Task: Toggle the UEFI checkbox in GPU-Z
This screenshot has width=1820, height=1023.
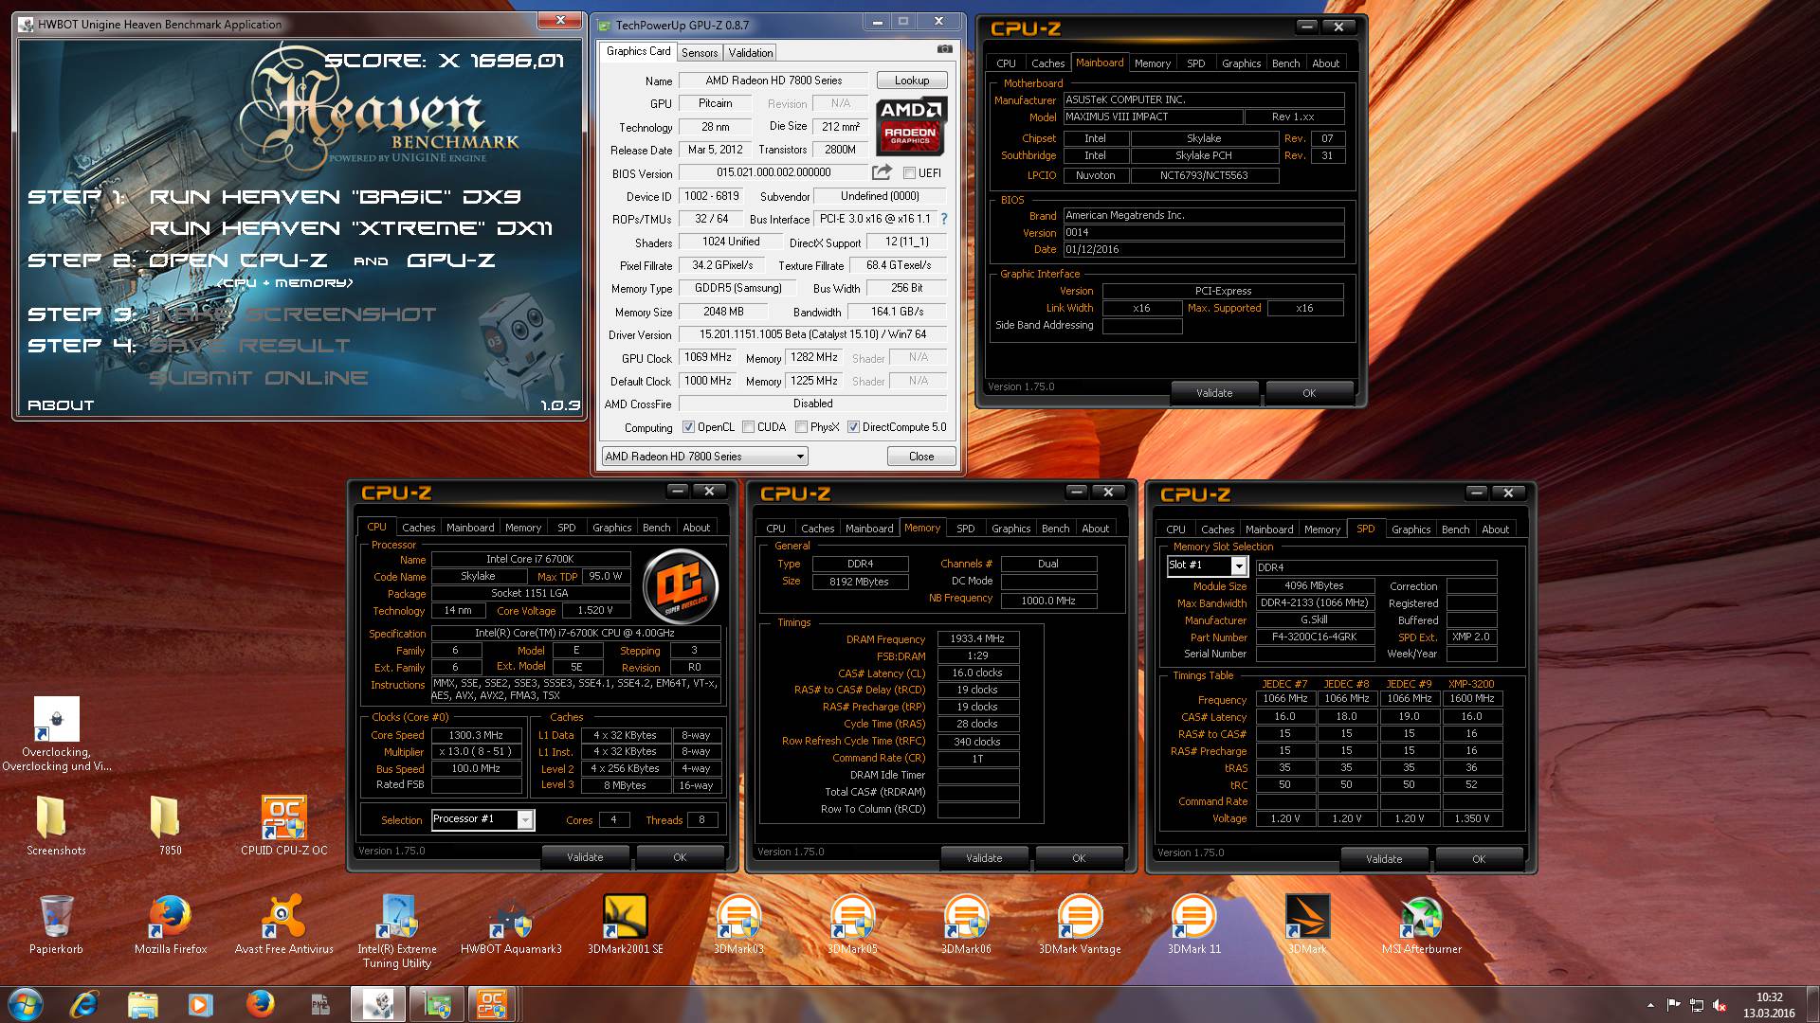Action: 909,173
